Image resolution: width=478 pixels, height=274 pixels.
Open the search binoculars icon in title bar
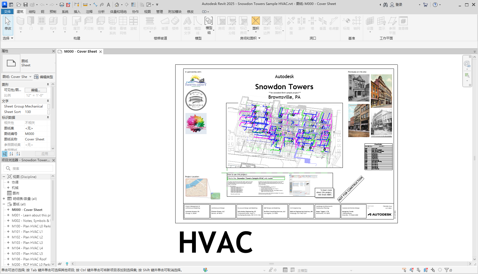(x=385, y=5)
